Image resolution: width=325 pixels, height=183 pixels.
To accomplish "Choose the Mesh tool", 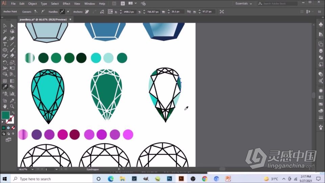I will 5,81.
